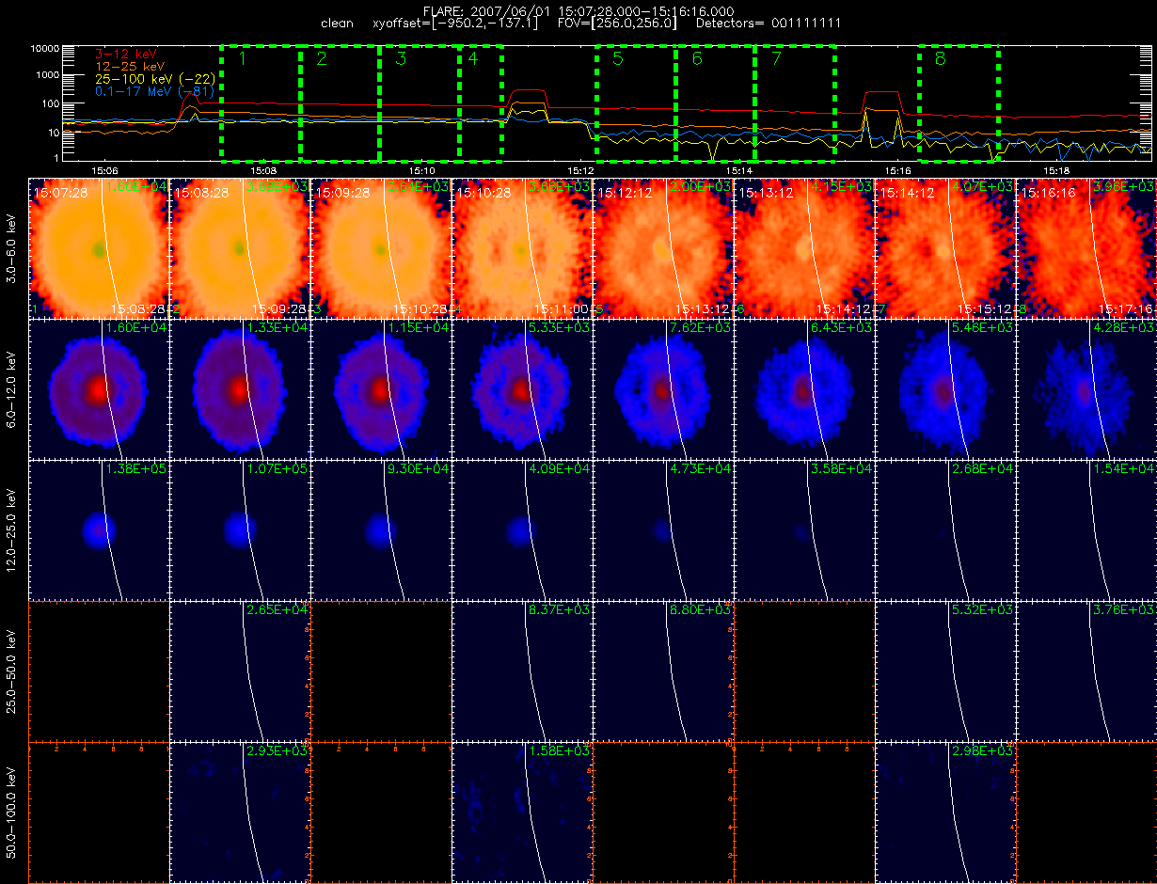Open the 12–25 keV map labeled 3.58E+04
The image size is (1157, 884).
coord(804,529)
